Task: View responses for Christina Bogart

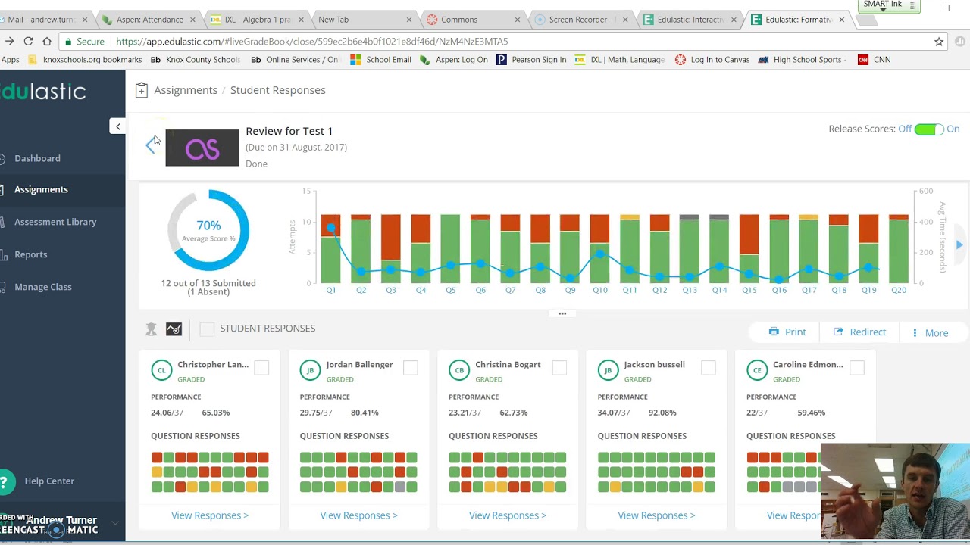Action: 507,515
